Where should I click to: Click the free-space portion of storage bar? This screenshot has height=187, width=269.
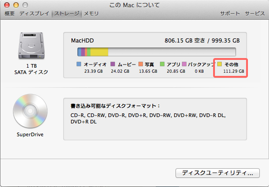172,52
